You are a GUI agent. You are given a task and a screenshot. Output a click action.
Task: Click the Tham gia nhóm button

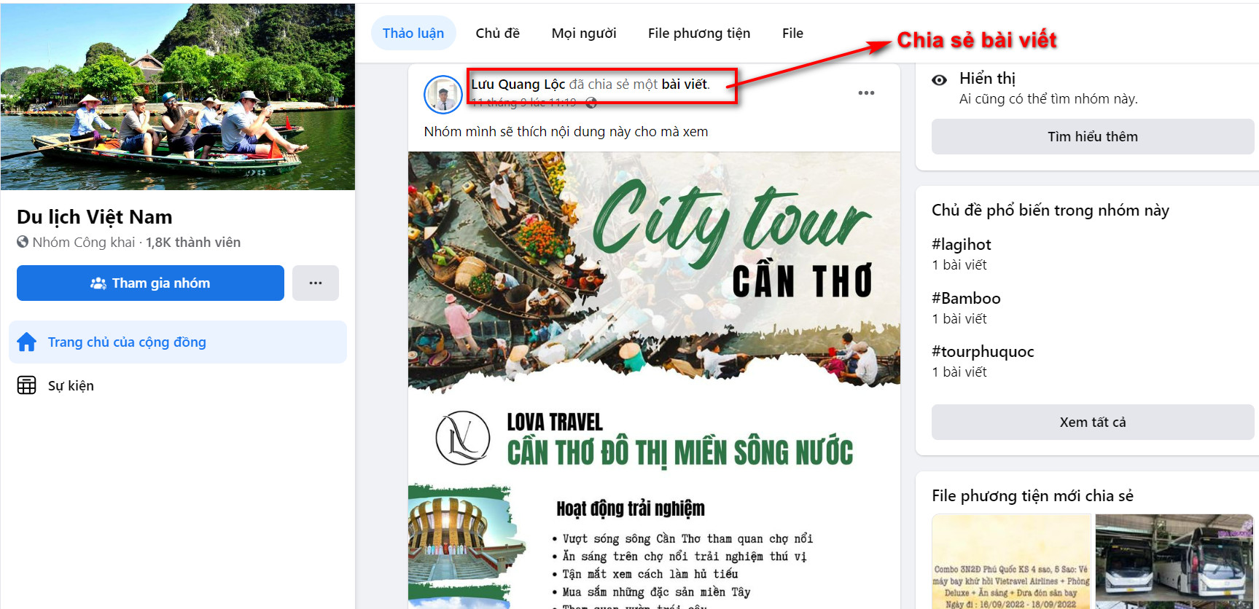pos(150,283)
